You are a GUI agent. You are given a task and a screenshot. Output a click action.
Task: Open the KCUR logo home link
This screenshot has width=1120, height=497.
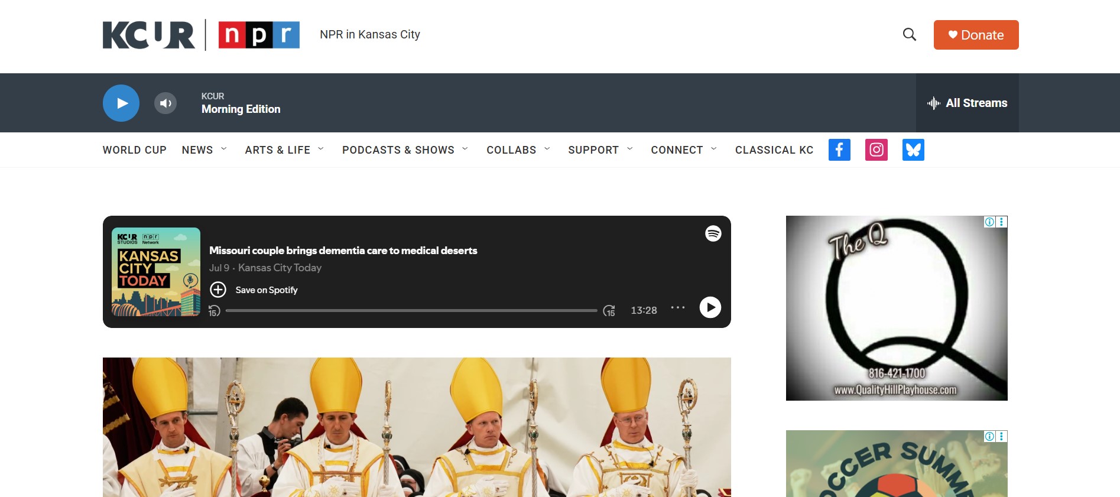click(x=149, y=35)
